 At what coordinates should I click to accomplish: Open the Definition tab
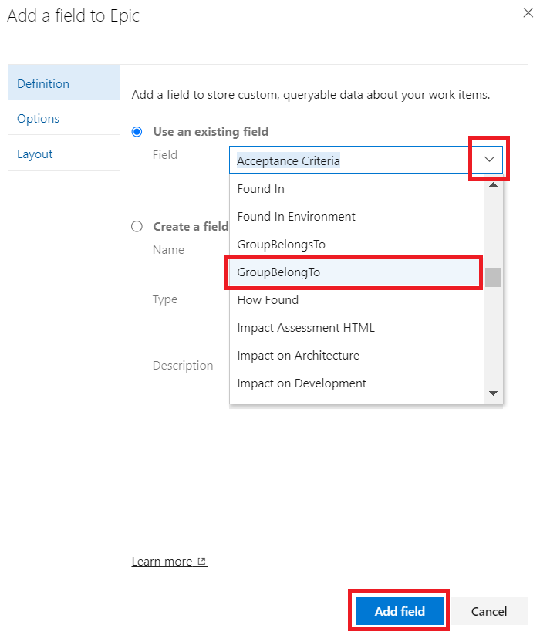(63, 83)
